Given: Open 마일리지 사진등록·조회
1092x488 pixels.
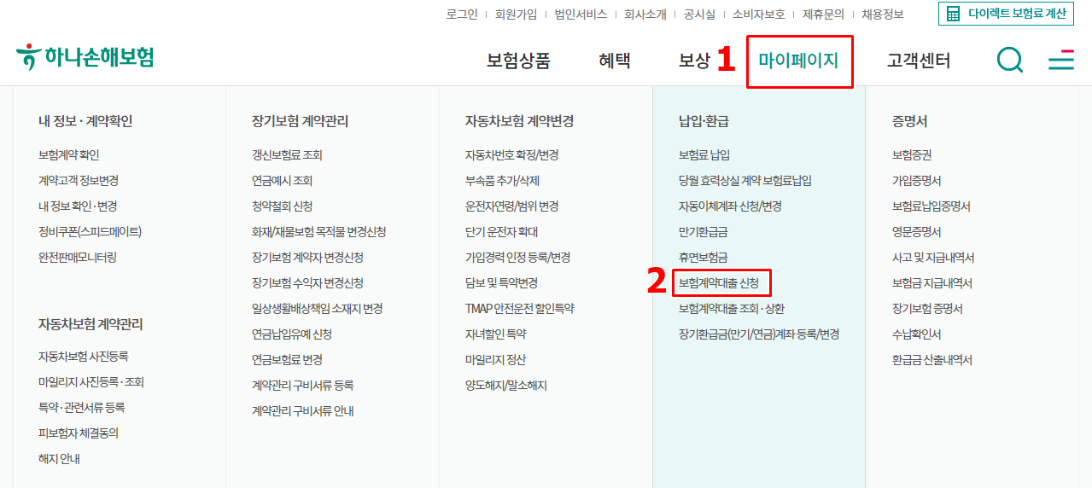Looking at the screenshot, I should pos(91,382).
